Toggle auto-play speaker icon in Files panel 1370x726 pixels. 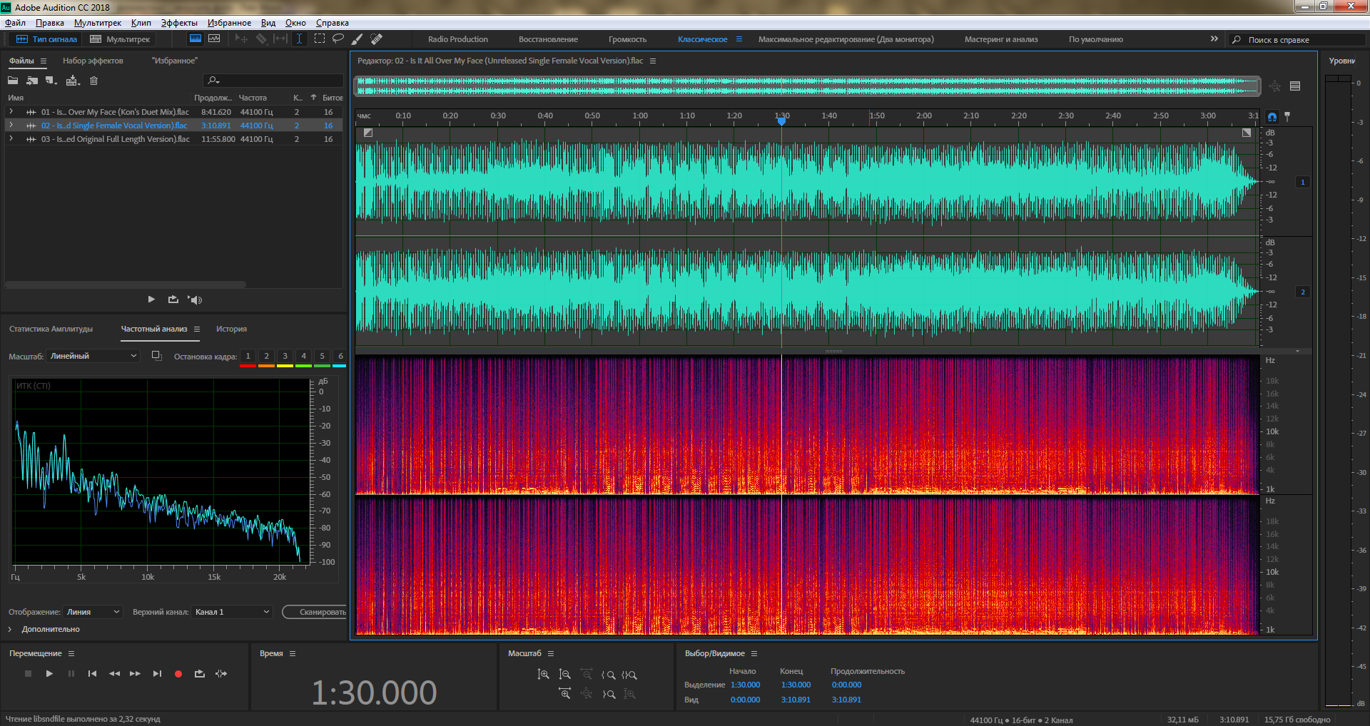click(x=195, y=300)
